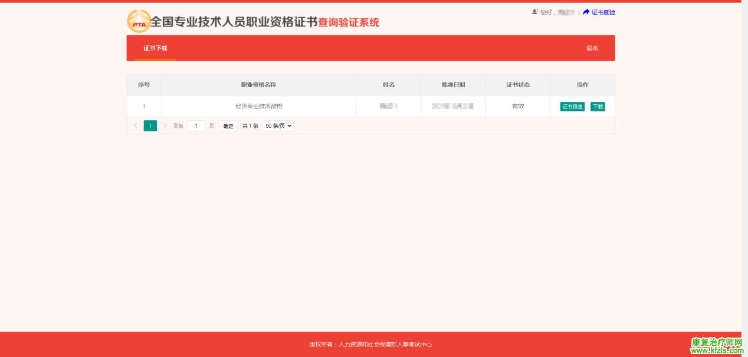Expand the 50 条/页 page size dropdown
Viewport: 748px width, 357px height.
pos(278,125)
